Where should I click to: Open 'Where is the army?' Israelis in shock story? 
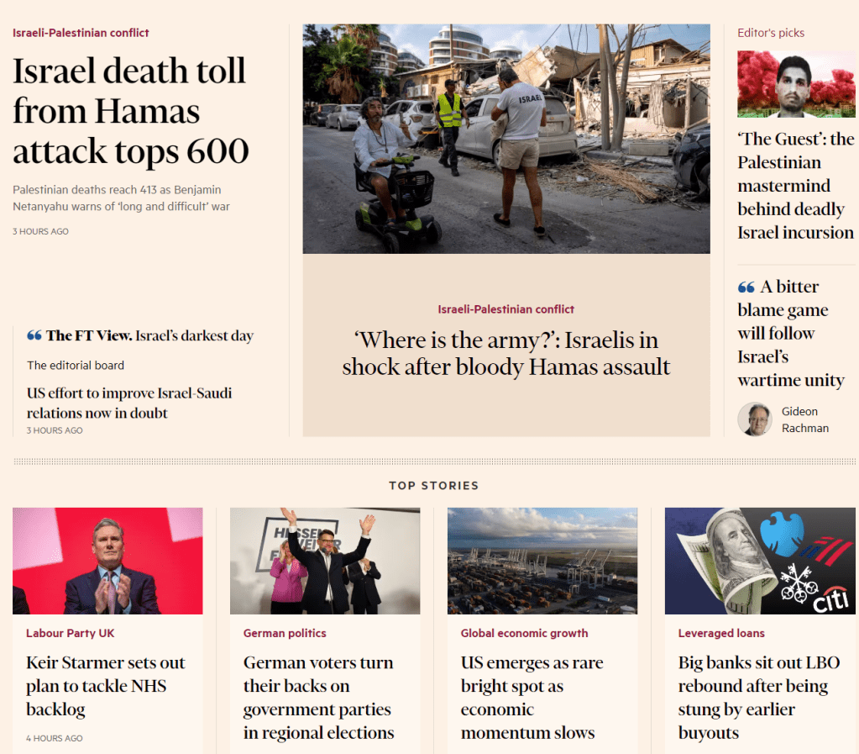pyautogui.click(x=506, y=353)
